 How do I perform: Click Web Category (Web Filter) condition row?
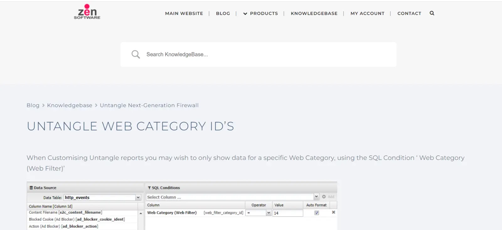241,213
